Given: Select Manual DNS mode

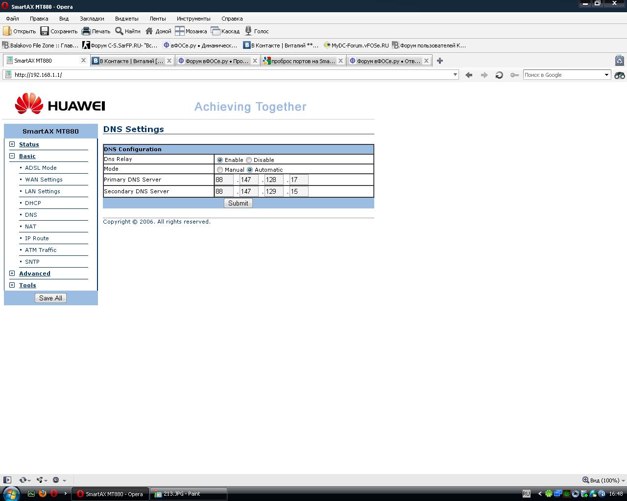Looking at the screenshot, I should click(220, 170).
